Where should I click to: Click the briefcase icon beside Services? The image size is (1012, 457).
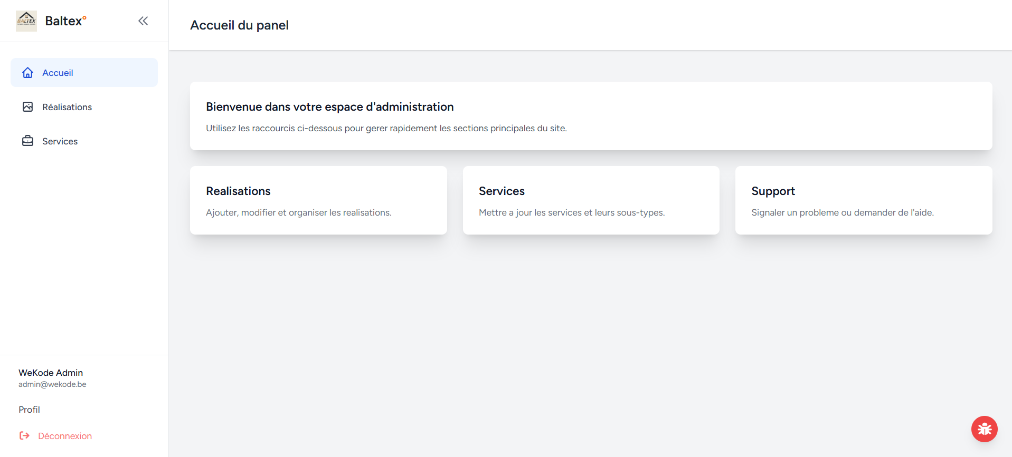coord(28,141)
